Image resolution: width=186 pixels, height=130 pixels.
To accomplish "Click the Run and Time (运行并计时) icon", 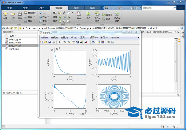I will 117,14.
